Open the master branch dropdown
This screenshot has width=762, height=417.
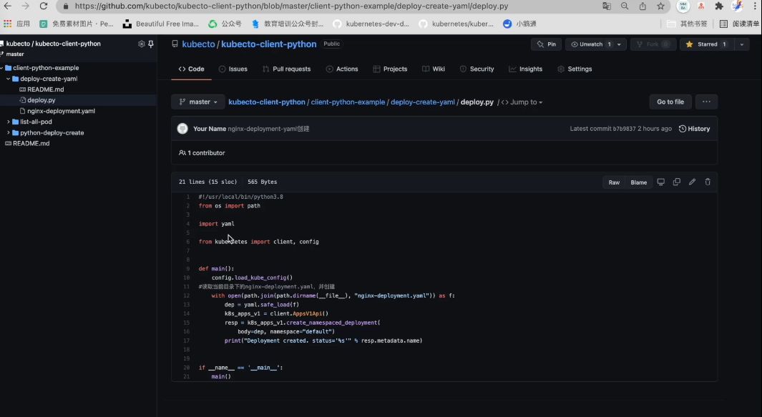[197, 102]
